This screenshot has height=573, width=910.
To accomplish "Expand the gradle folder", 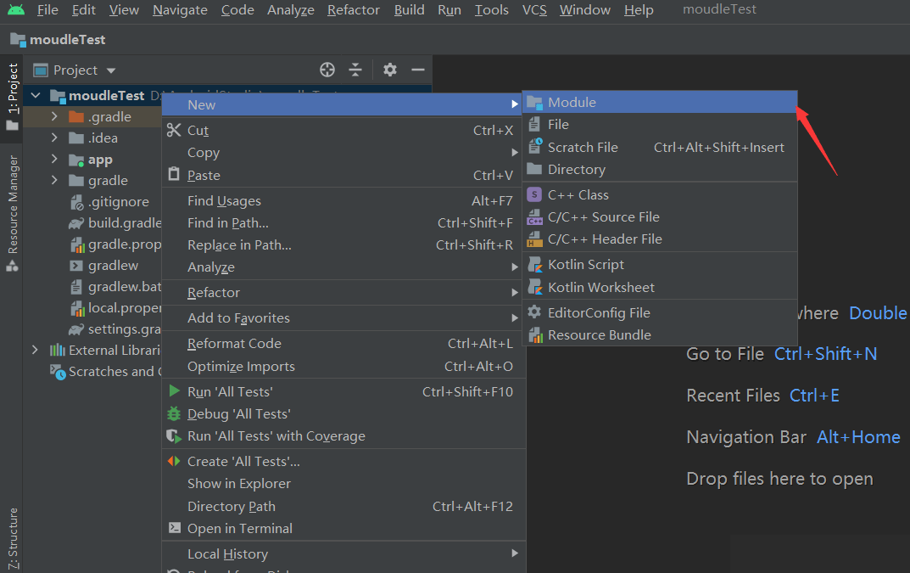I will click(x=54, y=180).
